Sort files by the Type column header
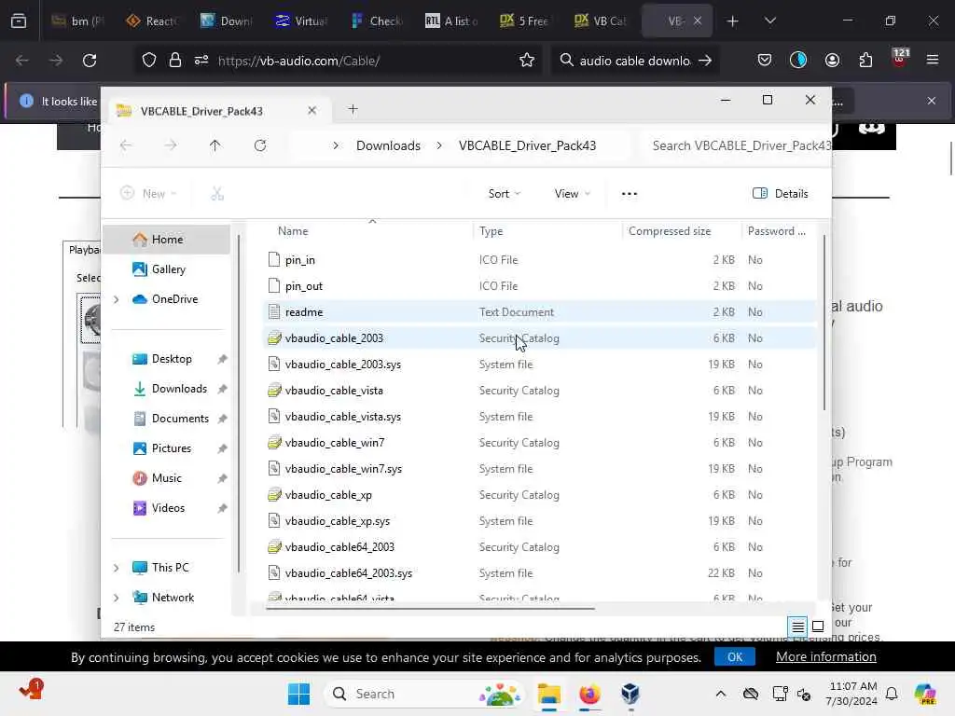The height and width of the screenshot is (716, 955). pyautogui.click(x=547, y=231)
